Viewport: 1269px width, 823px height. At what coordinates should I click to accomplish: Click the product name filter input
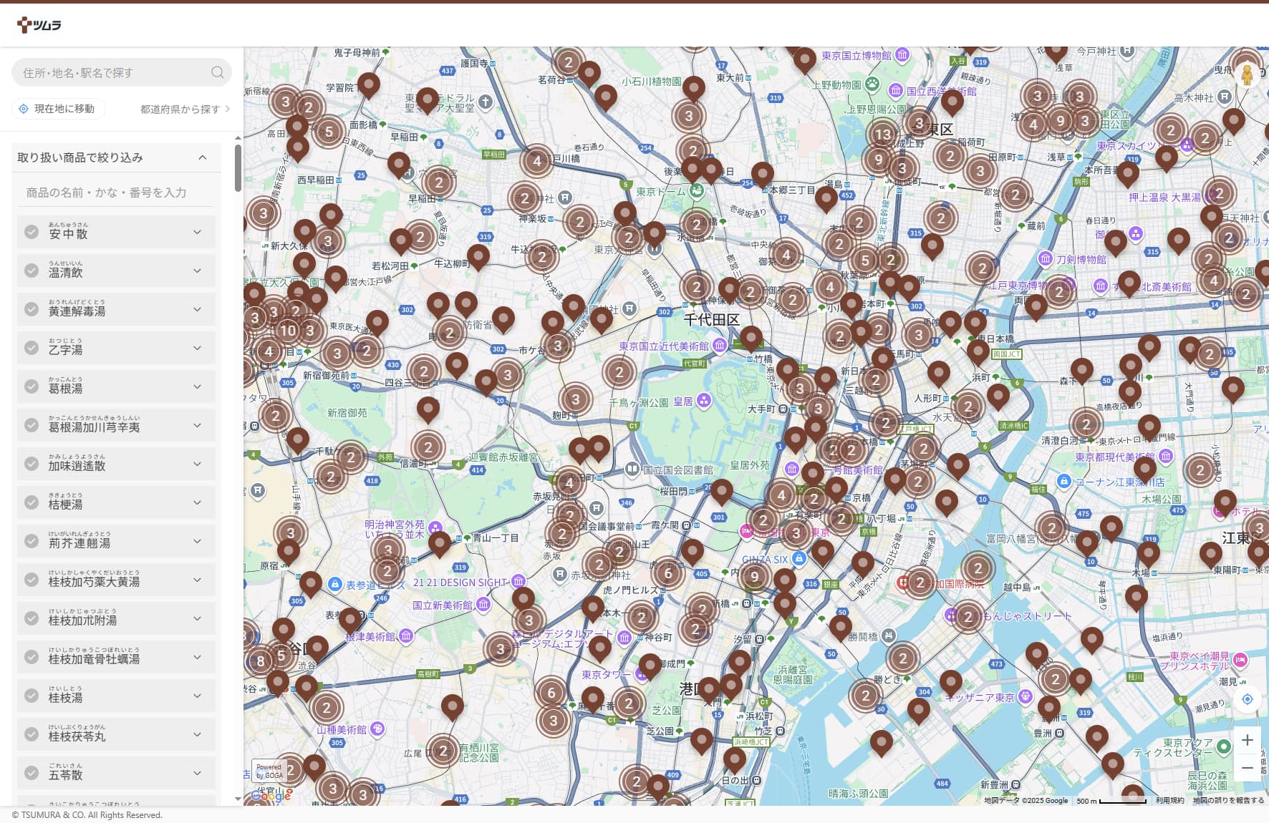pyautogui.click(x=115, y=193)
